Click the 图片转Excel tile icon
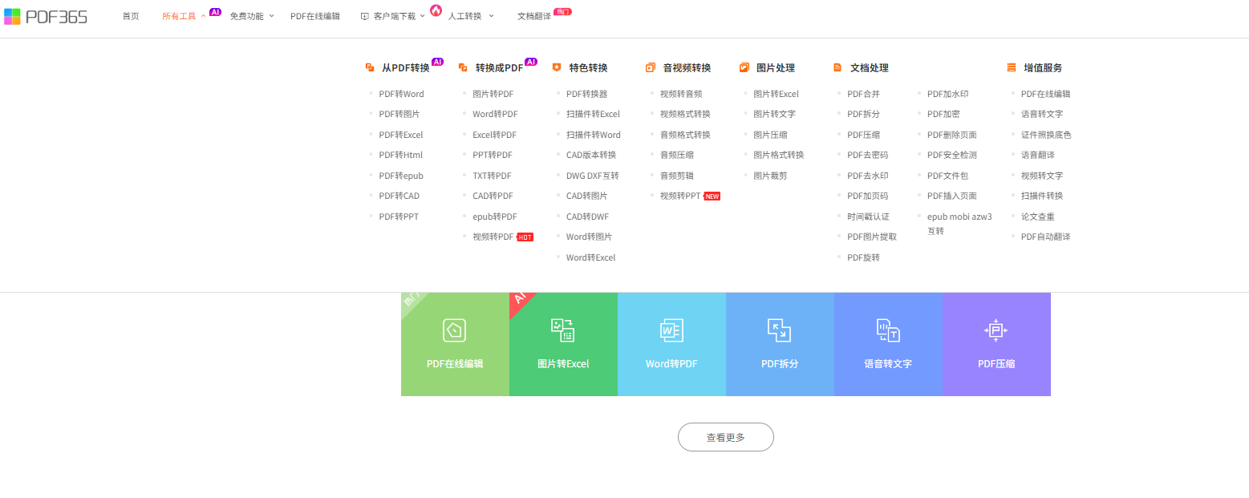 point(562,330)
